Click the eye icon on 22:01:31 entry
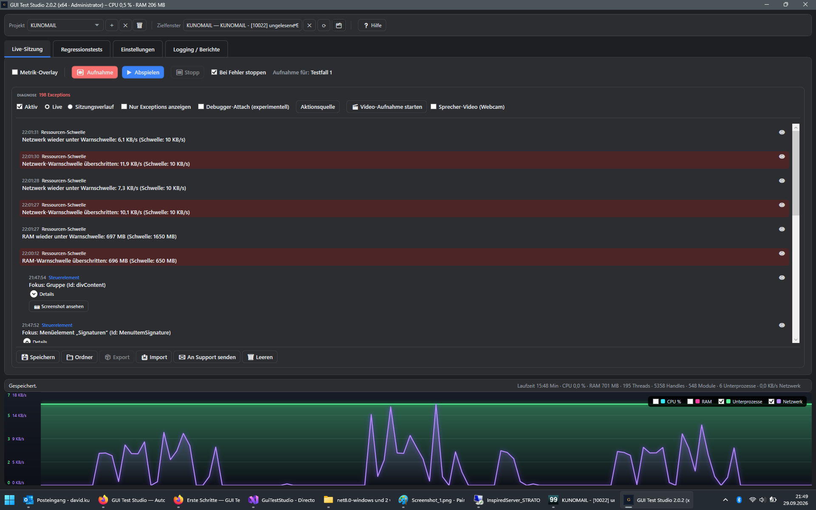Viewport: 816px width, 510px height. pyautogui.click(x=782, y=132)
